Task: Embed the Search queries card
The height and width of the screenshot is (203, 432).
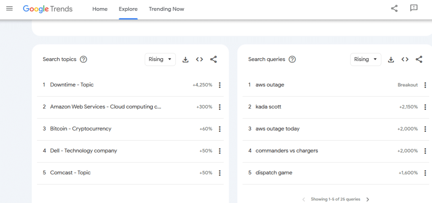Action: 405,59
